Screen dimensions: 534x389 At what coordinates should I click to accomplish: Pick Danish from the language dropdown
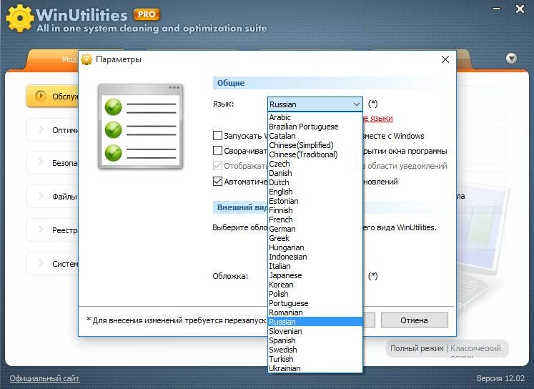(x=315, y=173)
